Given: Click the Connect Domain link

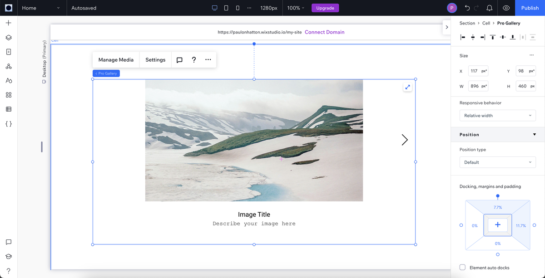Looking at the screenshot, I should pyautogui.click(x=325, y=32).
